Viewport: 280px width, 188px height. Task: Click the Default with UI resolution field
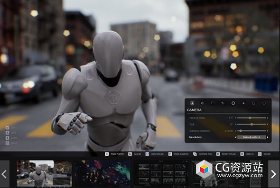point(252,137)
